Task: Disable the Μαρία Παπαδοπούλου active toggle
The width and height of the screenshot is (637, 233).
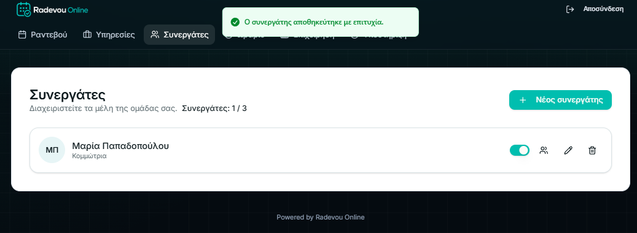Action: 520,150
